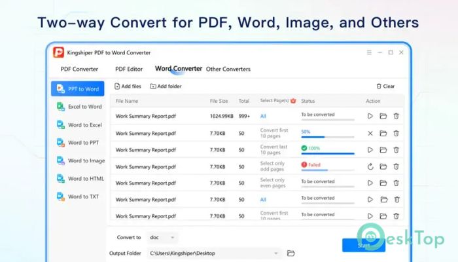Delete the 'Select only even pages' row
The image size is (458, 262).
coord(396,183)
